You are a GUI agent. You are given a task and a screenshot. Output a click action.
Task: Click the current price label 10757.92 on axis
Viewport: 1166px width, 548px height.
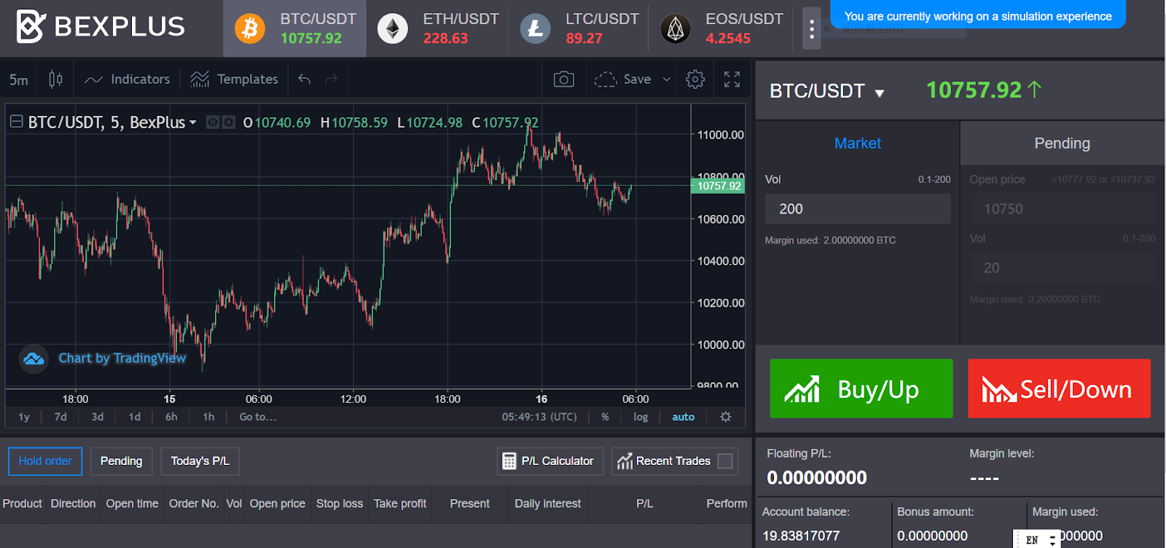pos(718,186)
